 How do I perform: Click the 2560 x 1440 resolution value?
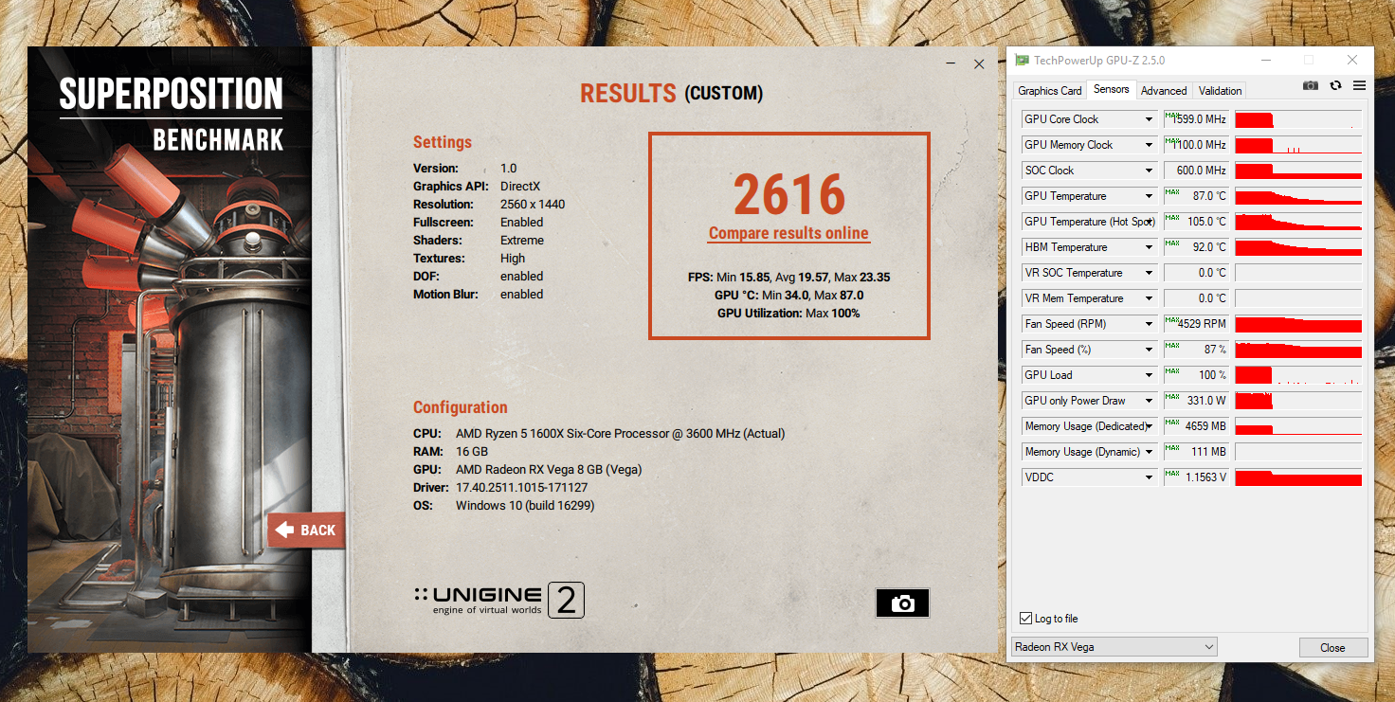(533, 205)
